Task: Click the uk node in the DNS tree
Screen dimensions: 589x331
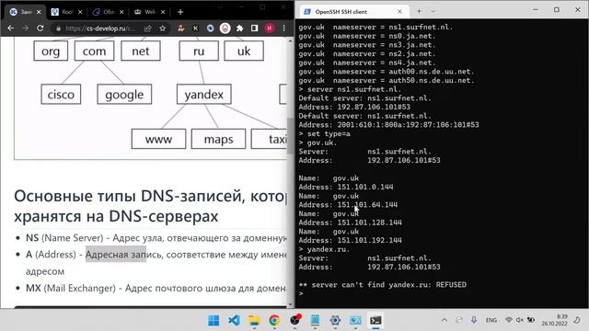Action: (x=244, y=51)
